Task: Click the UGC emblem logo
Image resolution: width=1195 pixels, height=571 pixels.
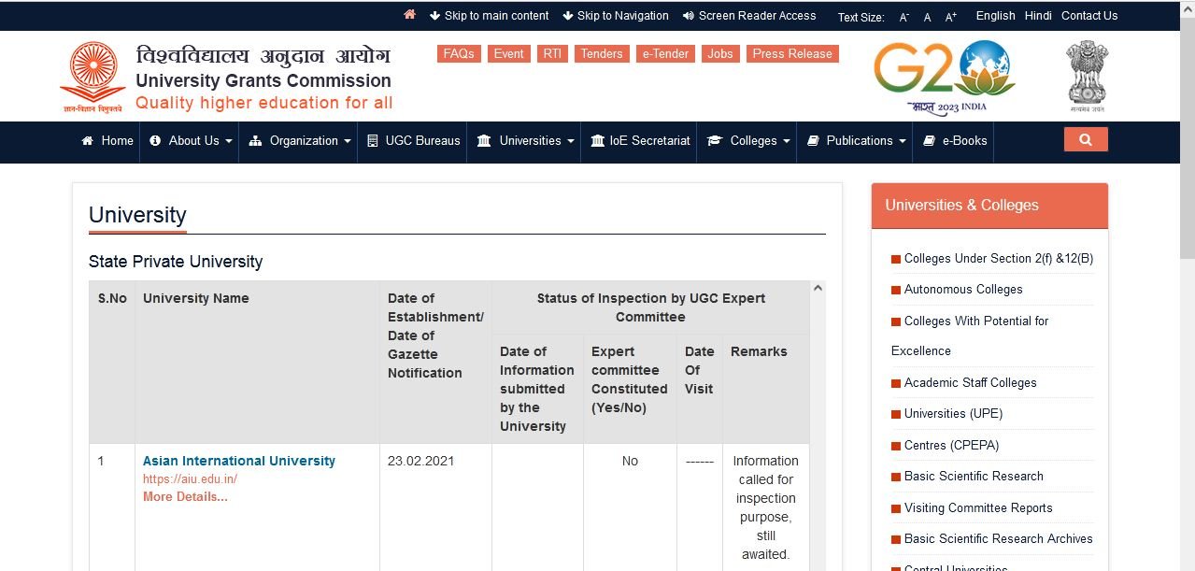Action: tap(92, 77)
